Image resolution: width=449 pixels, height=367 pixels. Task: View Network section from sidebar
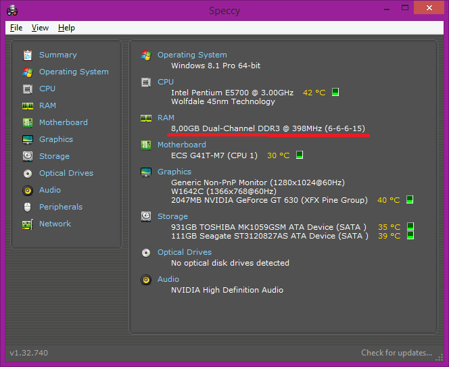click(55, 224)
